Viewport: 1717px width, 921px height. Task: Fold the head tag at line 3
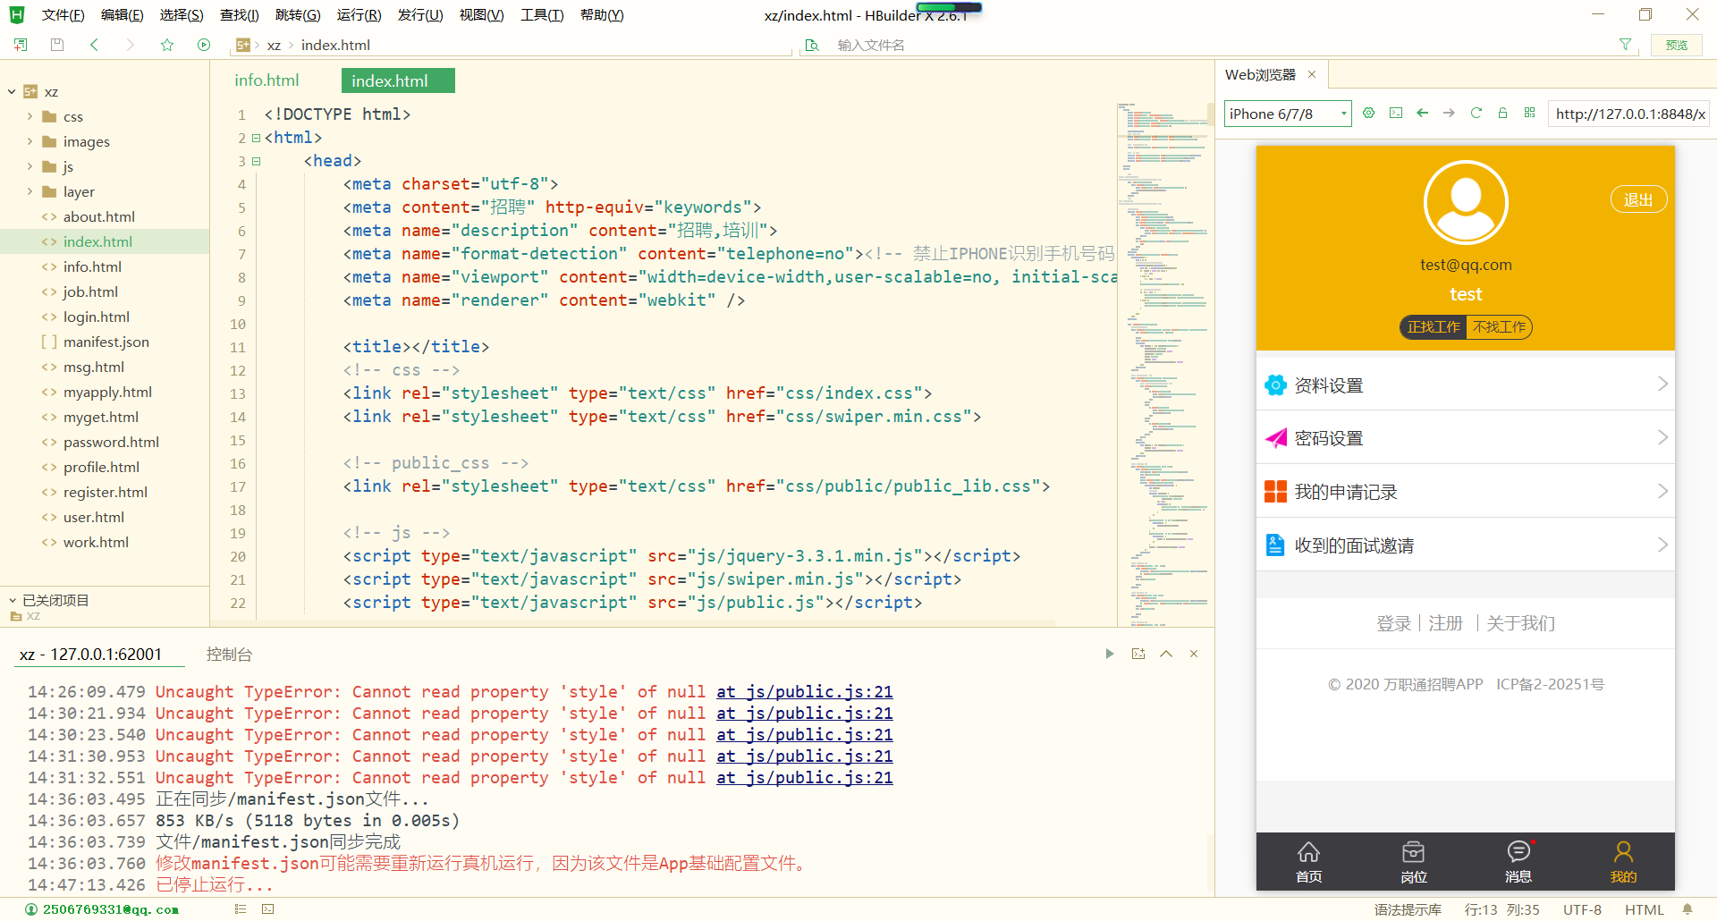coord(256,161)
